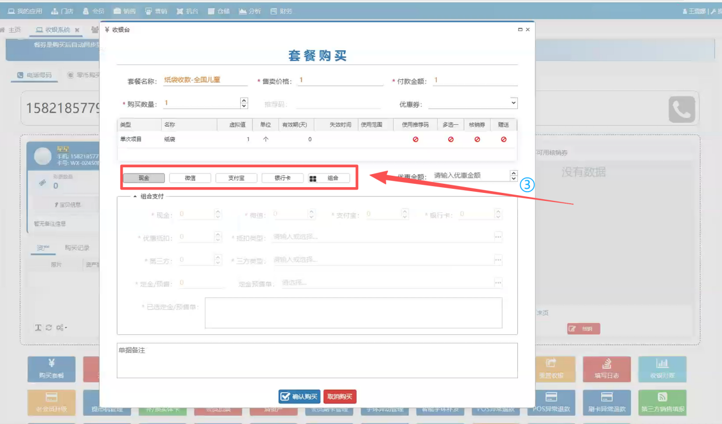Select 支付宝 payment method
The image size is (722, 424).
click(236, 178)
